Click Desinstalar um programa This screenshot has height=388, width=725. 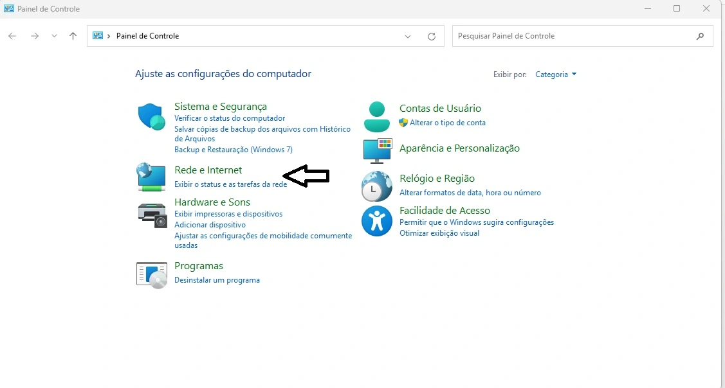point(217,280)
